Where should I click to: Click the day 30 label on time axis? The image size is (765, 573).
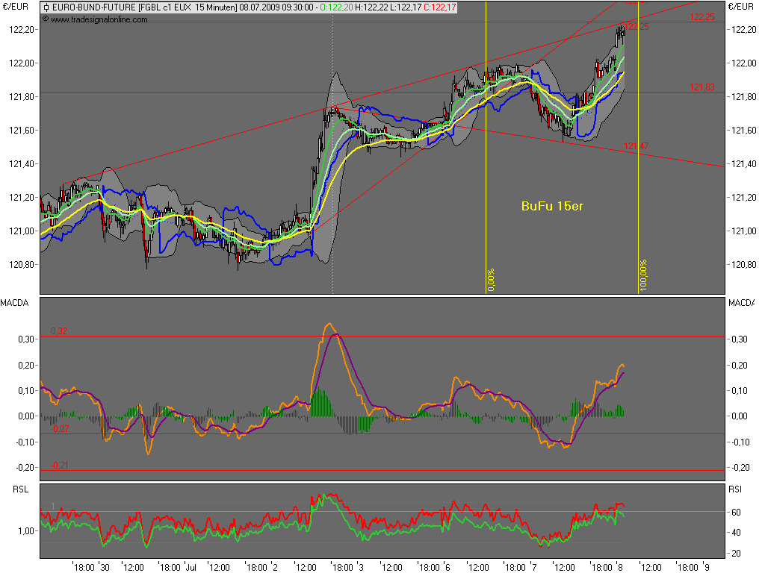pos(105,568)
